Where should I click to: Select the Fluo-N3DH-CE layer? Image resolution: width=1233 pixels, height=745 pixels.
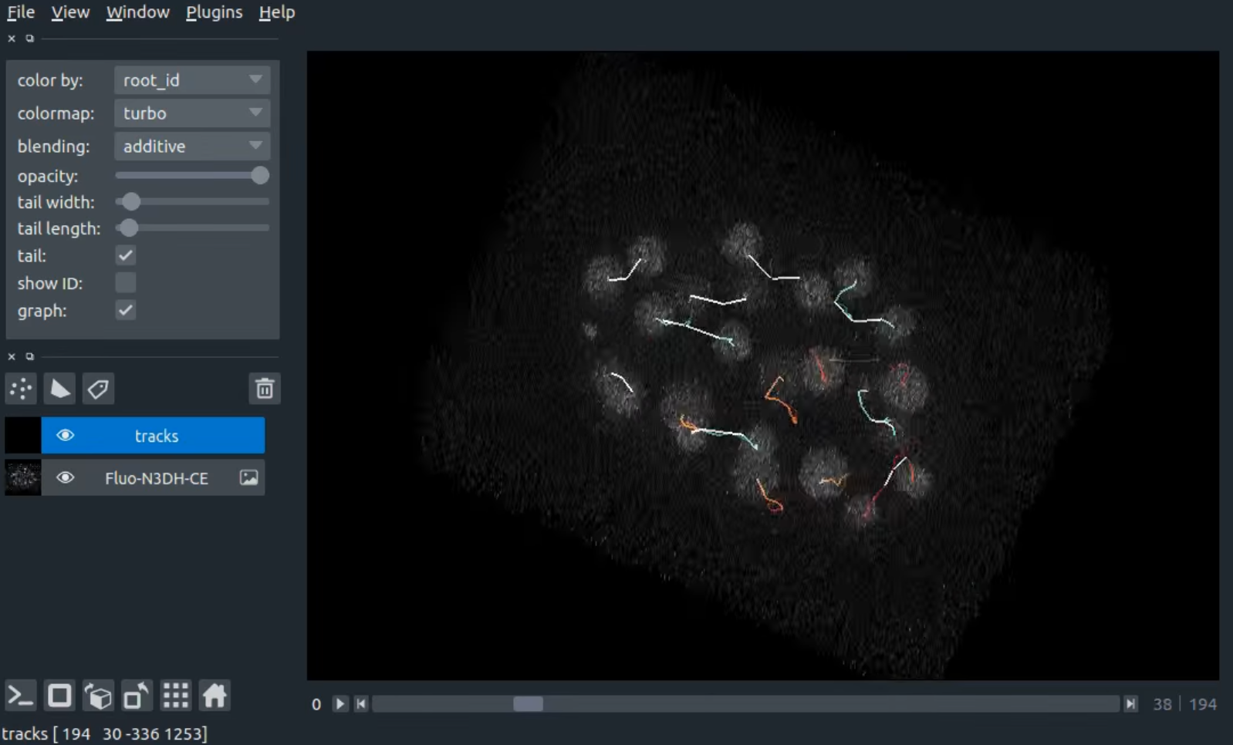156,478
